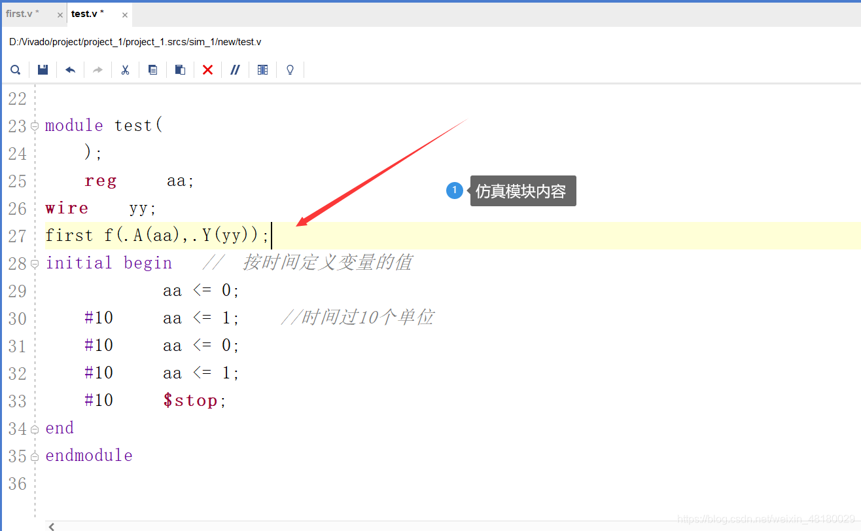Click line number 36 in gutter
The image size is (861, 531).
17,484
